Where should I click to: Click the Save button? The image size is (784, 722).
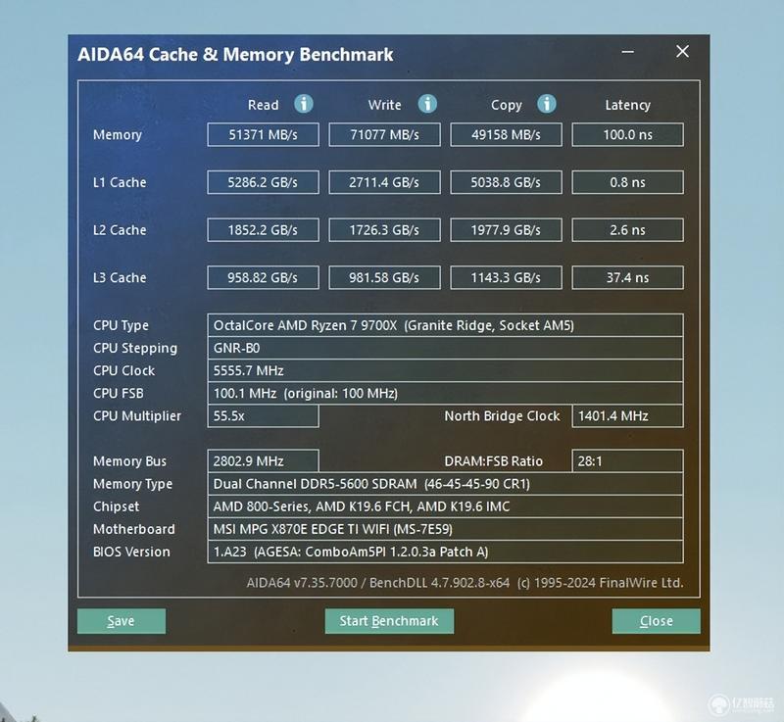[122, 621]
